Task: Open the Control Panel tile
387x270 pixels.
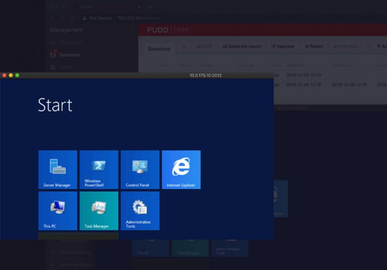Action: pyautogui.click(x=140, y=169)
